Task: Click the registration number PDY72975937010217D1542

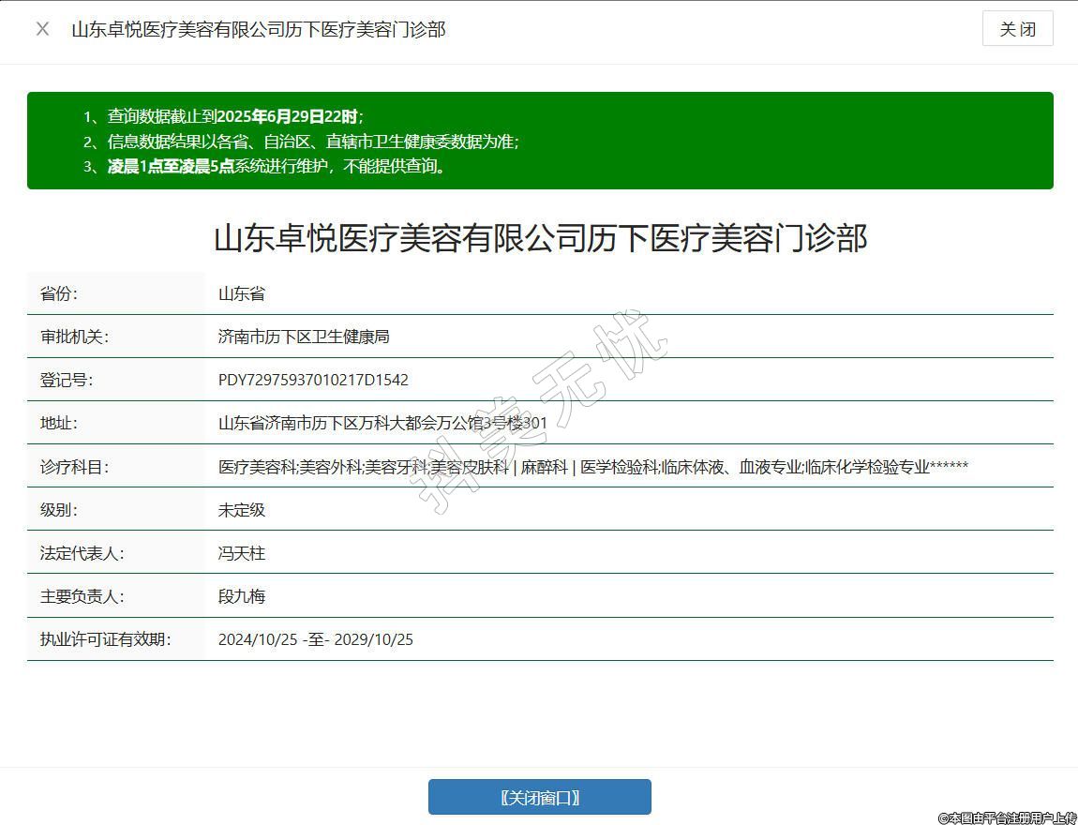Action: pos(313,380)
